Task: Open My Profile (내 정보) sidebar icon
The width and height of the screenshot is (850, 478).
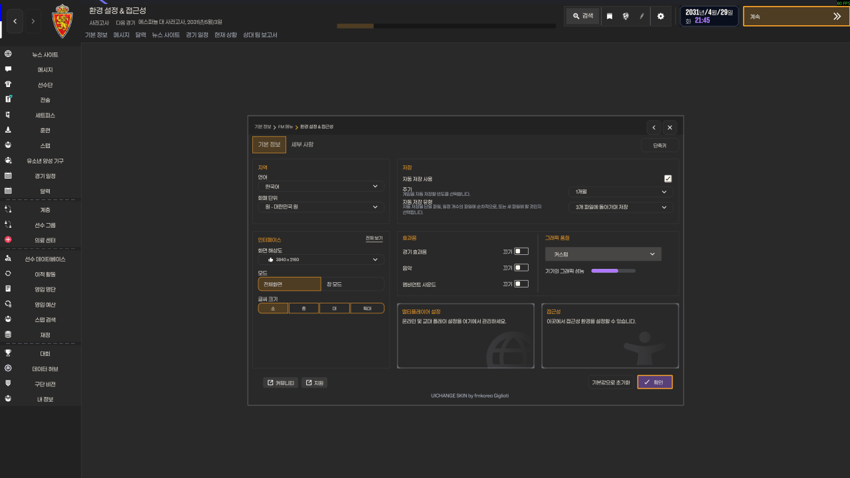Action: [8, 399]
